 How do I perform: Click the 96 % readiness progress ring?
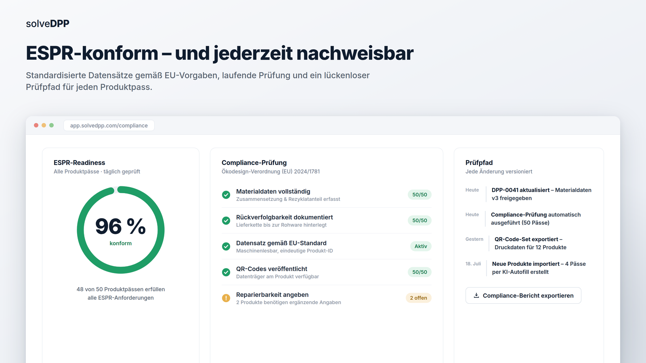(121, 230)
